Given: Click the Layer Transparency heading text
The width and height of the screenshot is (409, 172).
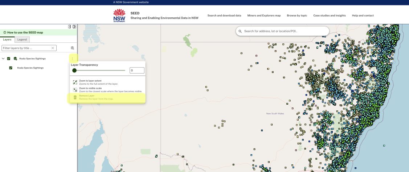Looking at the screenshot, I should pos(84,65).
